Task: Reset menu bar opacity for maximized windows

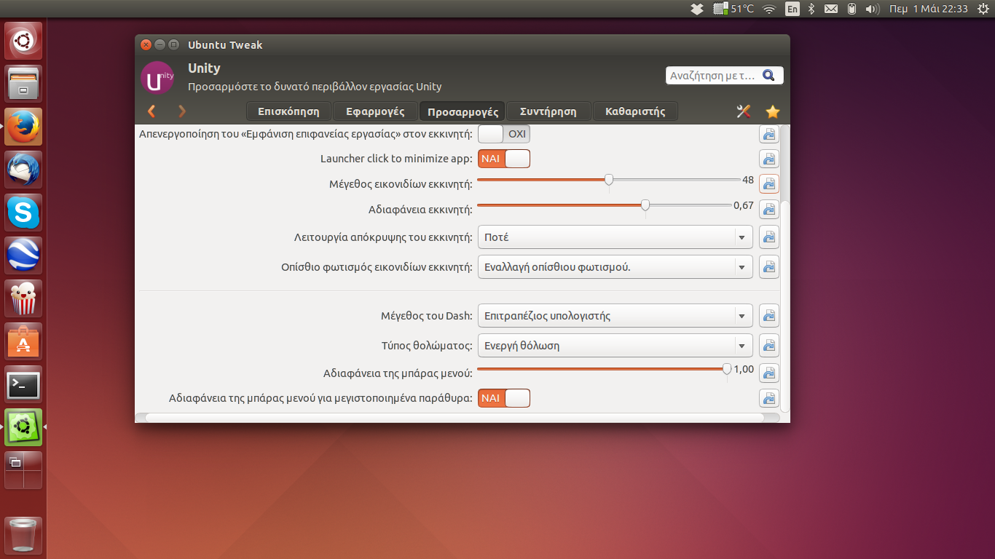Action: 769,398
